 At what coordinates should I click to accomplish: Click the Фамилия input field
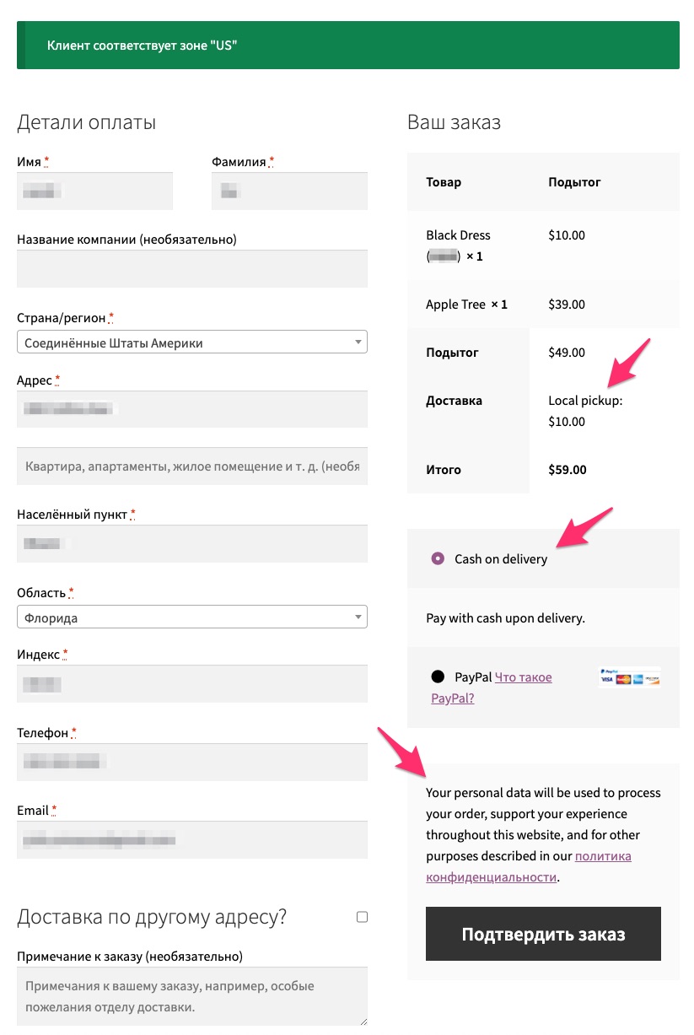(x=288, y=191)
